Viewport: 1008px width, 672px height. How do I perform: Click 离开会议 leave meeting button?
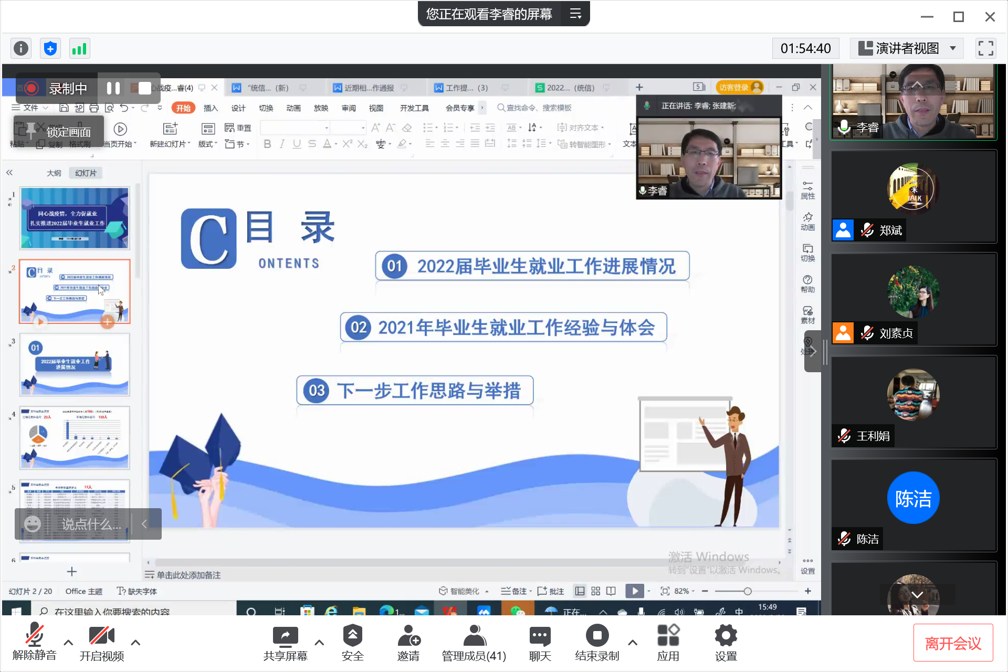click(x=952, y=643)
